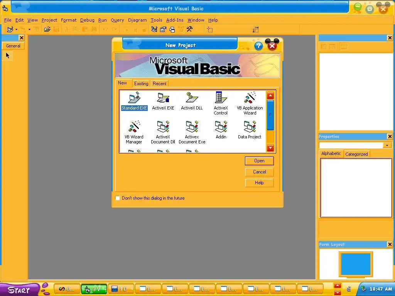395x296 pixels.
Task: Show the Properties Window via toolbar icon
Action: (x=163, y=29)
